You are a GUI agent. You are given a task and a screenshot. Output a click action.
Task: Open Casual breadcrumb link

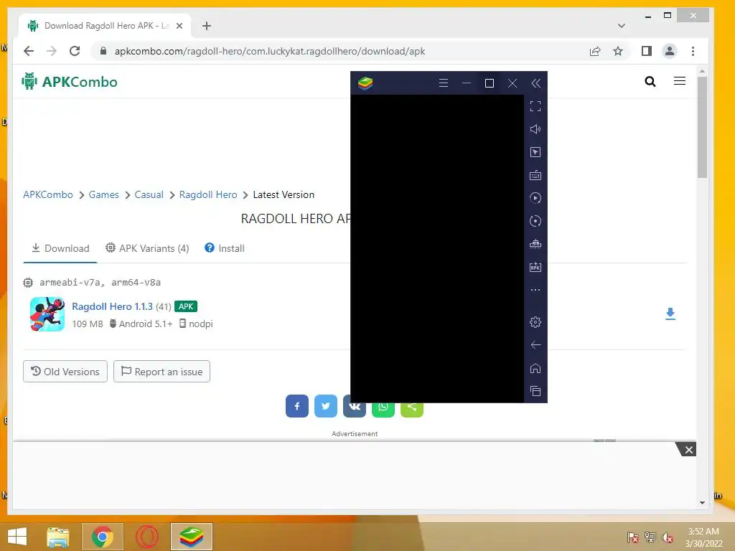tap(149, 195)
